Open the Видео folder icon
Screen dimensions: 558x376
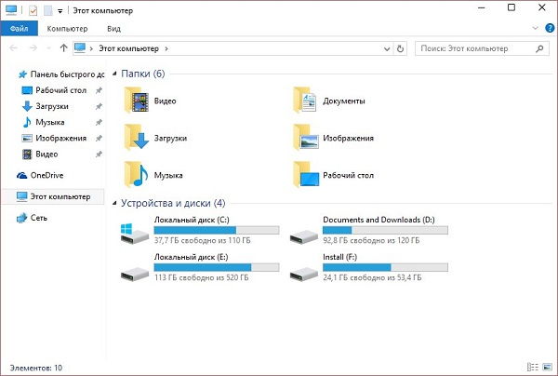point(139,100)
